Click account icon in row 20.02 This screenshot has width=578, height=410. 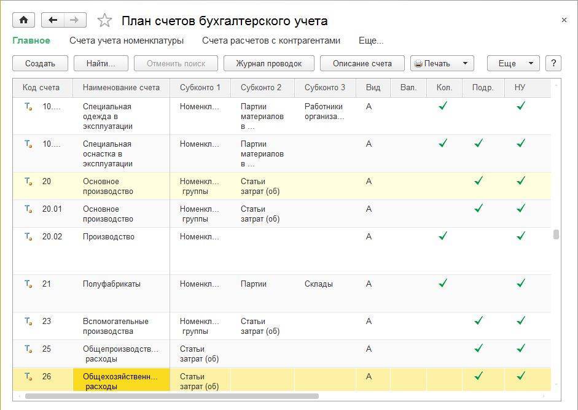click(x=28, y=237)
